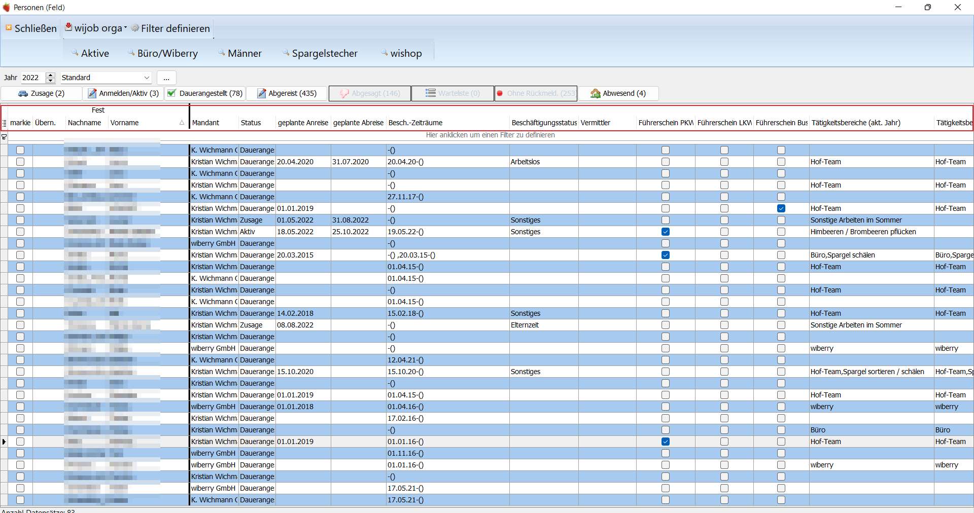Click the filter row to define a filter

pos(490,135)
